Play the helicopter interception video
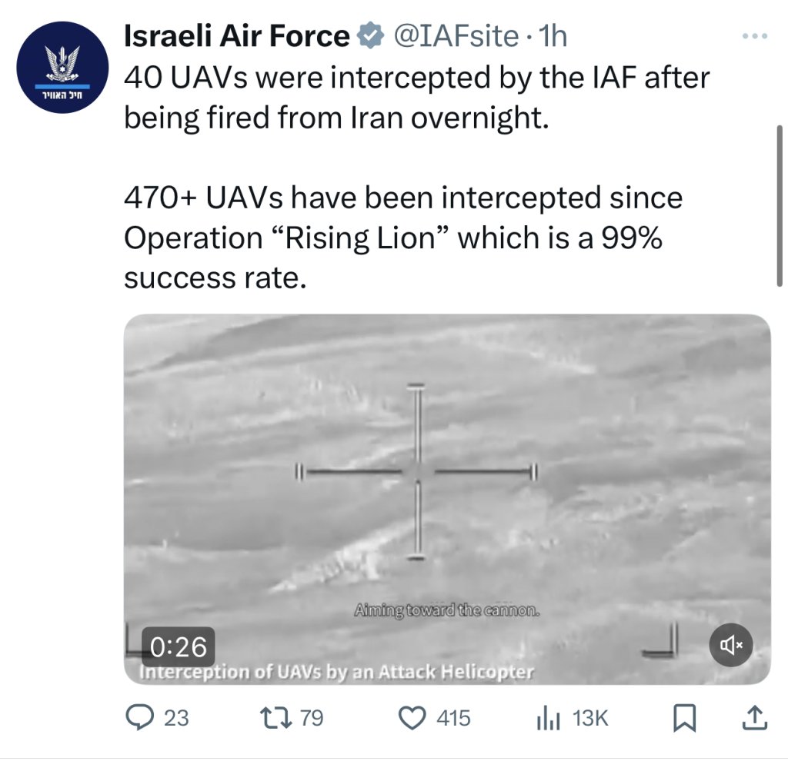 (x=447, y=498)
